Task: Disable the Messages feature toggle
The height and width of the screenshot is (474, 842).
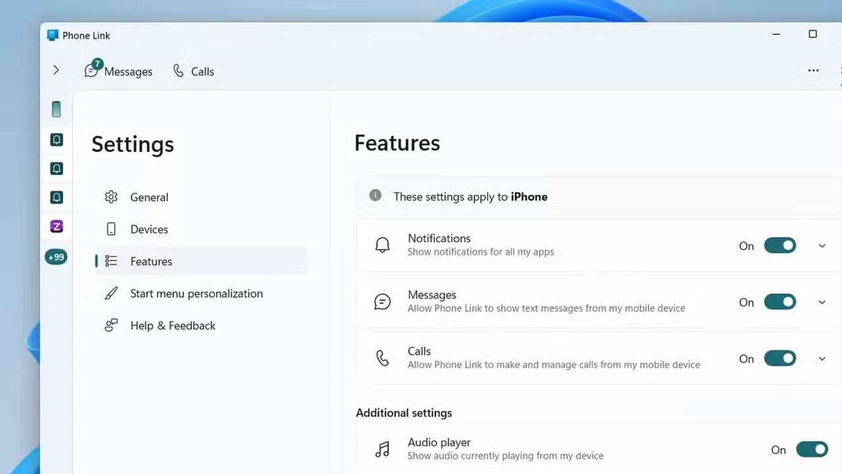Action: 780,302
